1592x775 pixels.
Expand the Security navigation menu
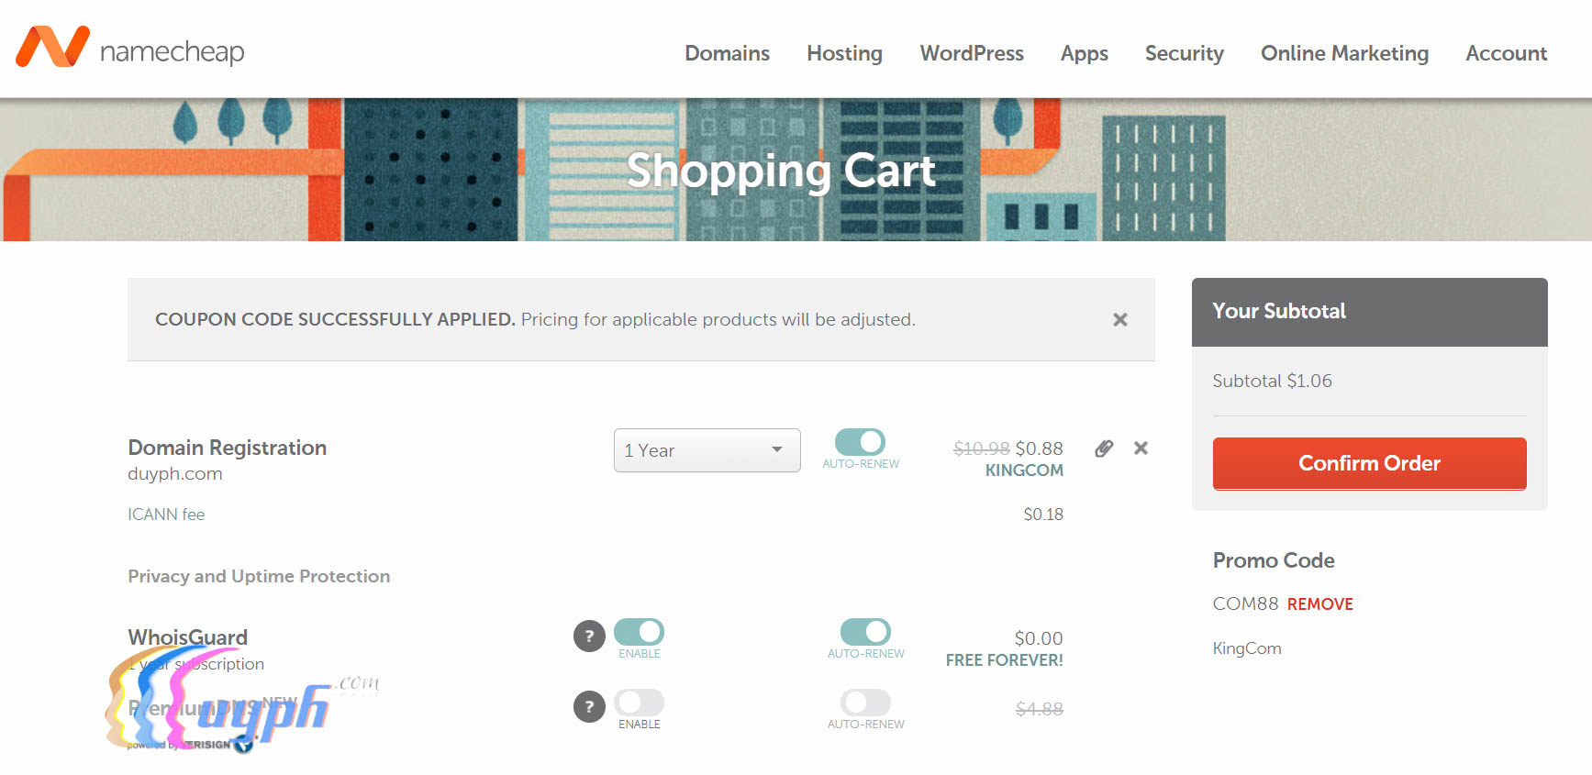(1184, 53)
